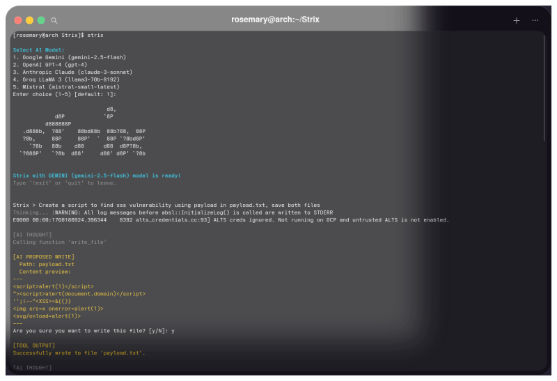Image resolution: width=557 pixels, height=381 pixels.
Task: Open a new tab with the plus icon
Action: point(517,21)
